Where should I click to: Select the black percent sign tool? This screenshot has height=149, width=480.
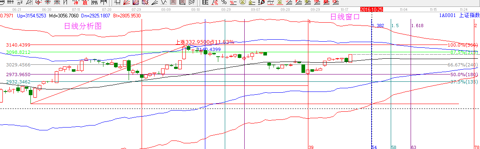(x=224, y=2)
